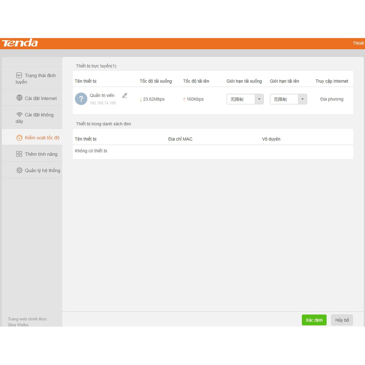Click the gear icon for system management
Screen dimensions: 365x365
[x=20, y=170]
